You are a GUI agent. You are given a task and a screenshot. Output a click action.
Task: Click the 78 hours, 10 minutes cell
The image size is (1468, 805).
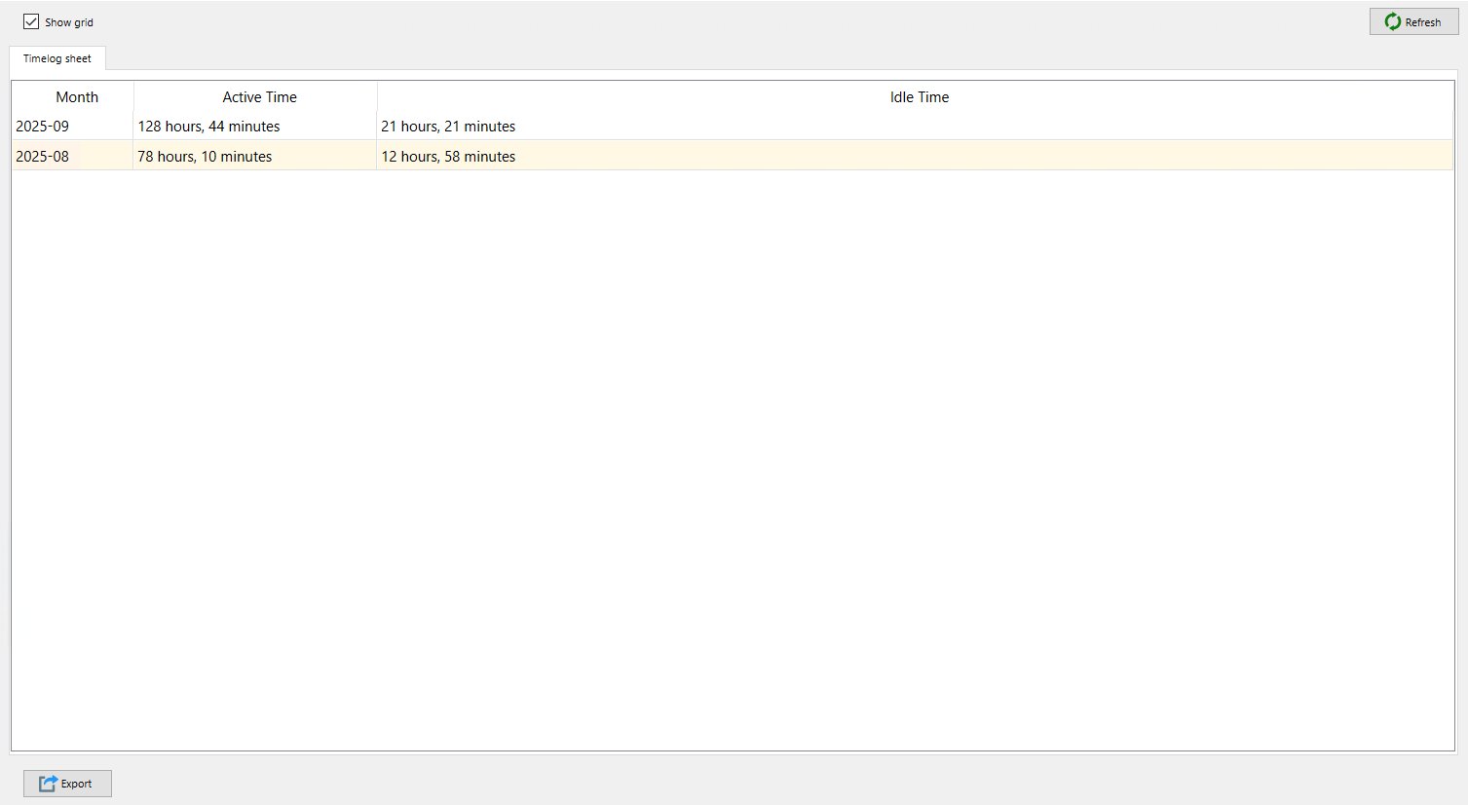tap(205, 157)
